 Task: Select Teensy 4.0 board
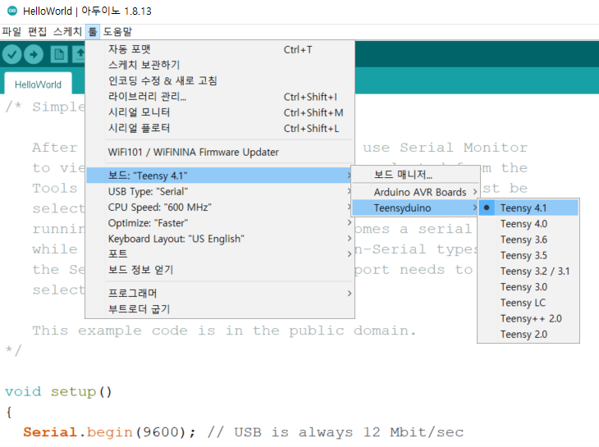pos(528,224)
